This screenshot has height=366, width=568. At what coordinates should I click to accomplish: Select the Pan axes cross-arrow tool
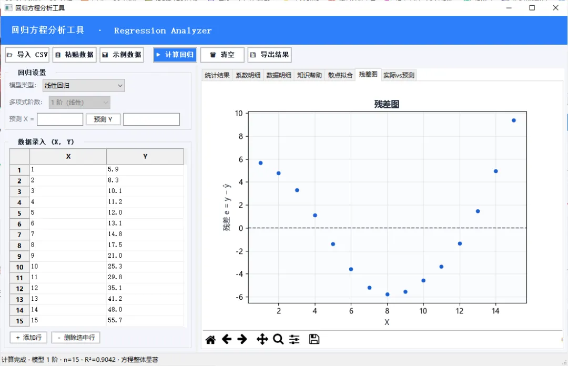point(262,340)
